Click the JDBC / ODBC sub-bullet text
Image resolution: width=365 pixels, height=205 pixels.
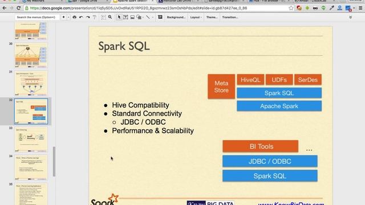pyautogui.click(x=143, y=122)
